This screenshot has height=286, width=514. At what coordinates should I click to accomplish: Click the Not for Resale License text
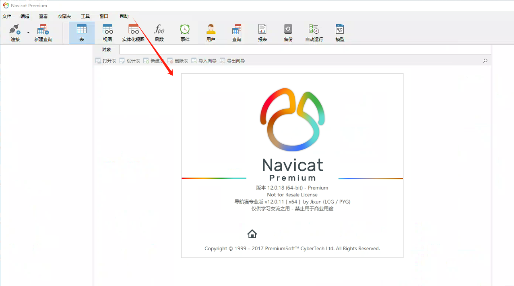coord(292,195)
